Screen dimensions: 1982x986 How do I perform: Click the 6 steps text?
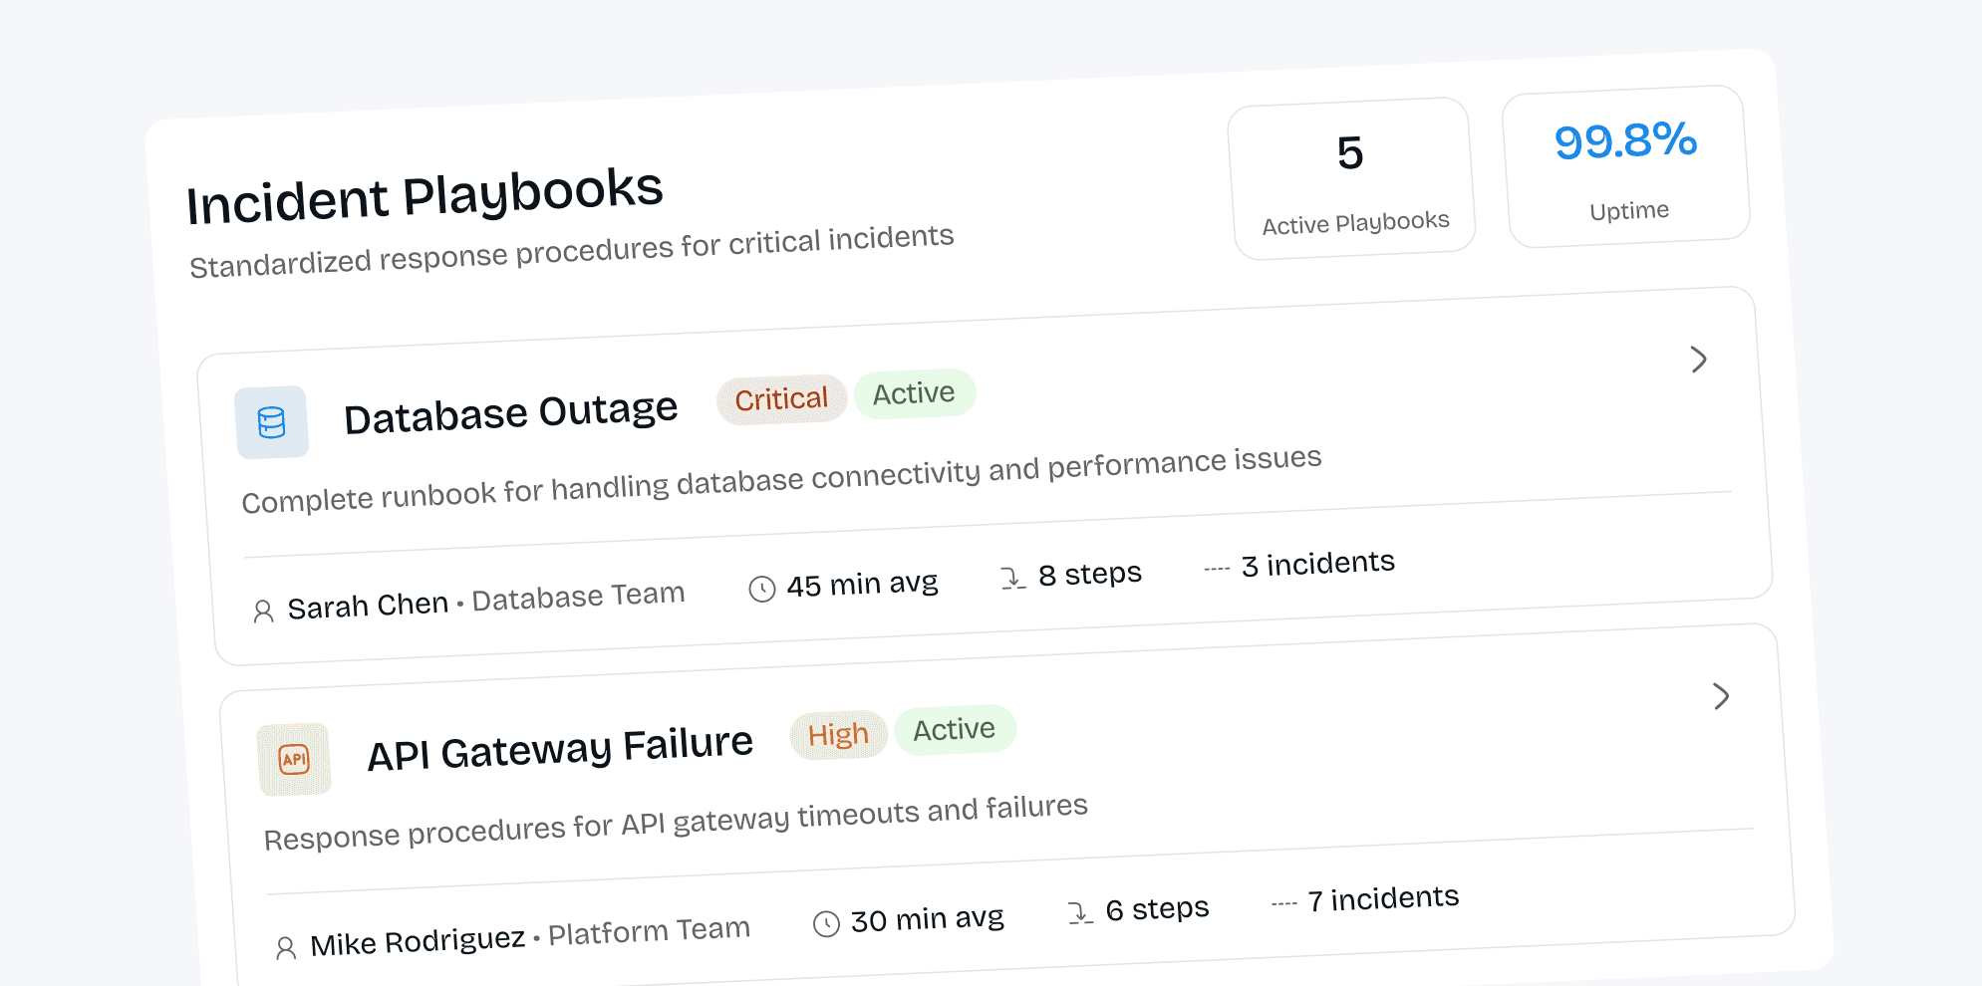tap(1157, 908)
